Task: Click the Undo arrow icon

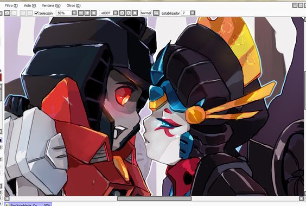Action: pos(7,13)
